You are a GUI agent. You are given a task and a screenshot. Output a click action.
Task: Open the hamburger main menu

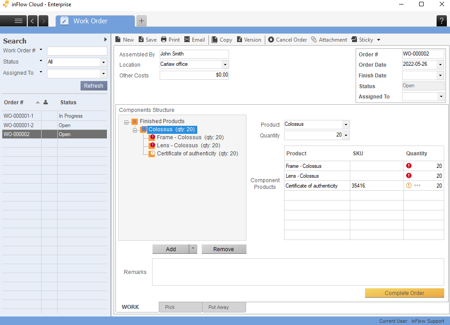[18, 21]
